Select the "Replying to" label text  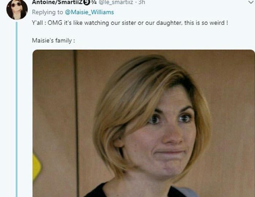pyautogui.click(x=47, y=12)
